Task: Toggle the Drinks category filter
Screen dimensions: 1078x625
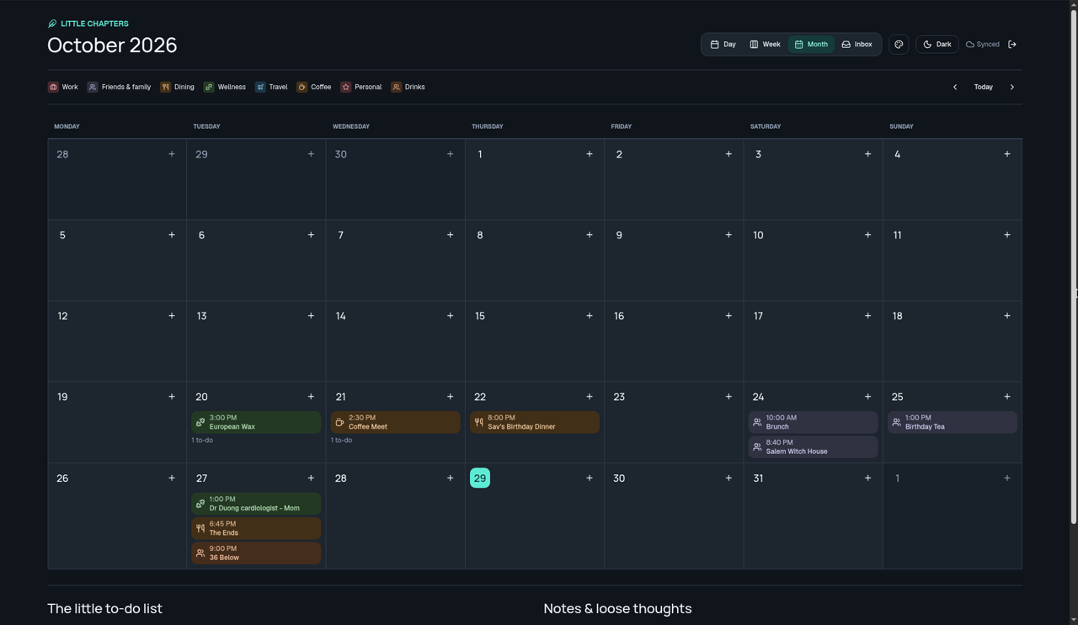Action: tap(408, 87)
